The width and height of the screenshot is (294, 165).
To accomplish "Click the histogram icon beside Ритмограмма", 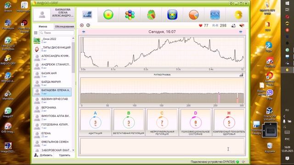I will point(241,75).
